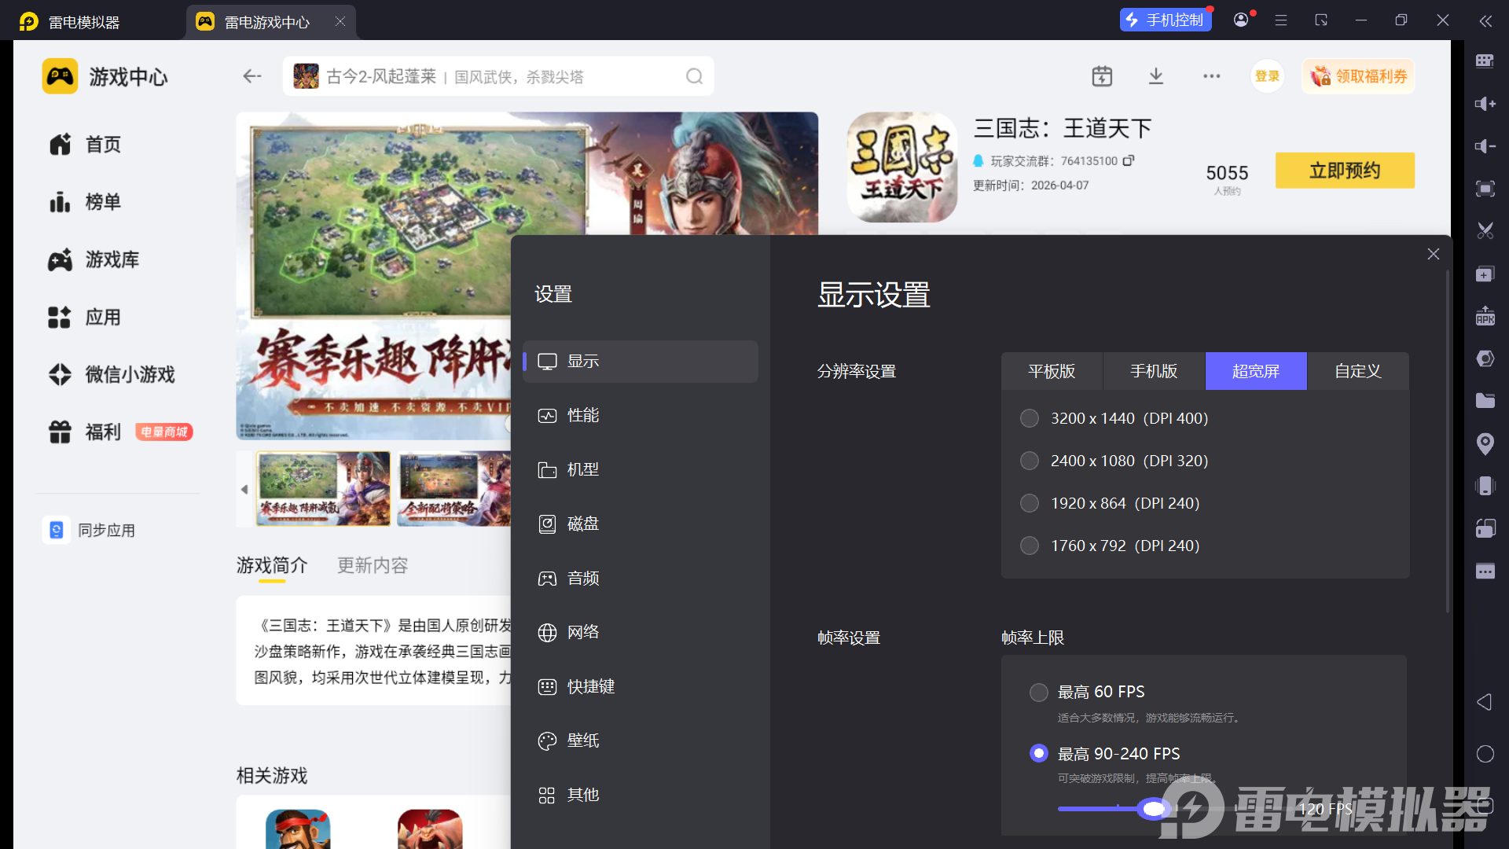Click the FPS slider handle
Viewport: 1509px width, 849px height.
[1154, 808]
